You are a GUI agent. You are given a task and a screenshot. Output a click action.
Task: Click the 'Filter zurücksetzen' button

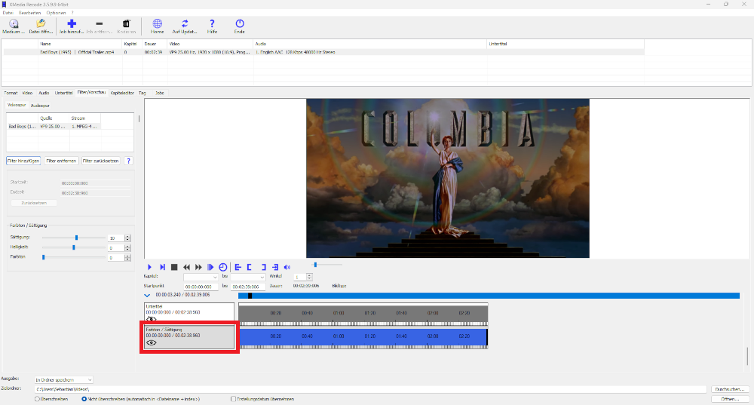[100, 161]
